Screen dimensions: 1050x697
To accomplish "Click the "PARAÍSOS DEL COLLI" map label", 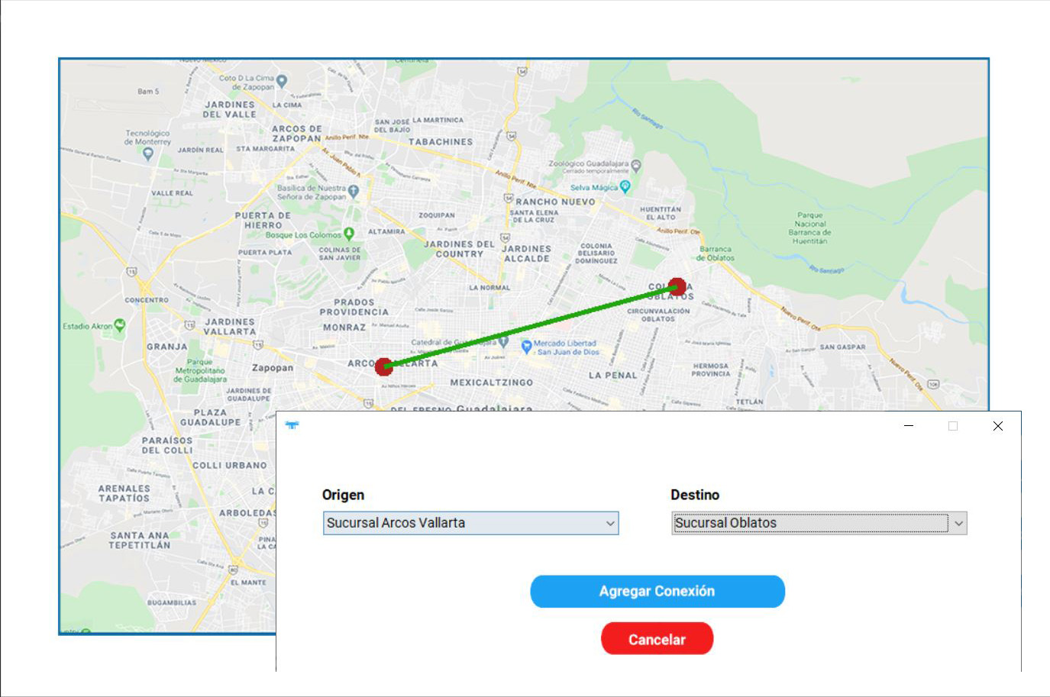I will coord(167,445).
